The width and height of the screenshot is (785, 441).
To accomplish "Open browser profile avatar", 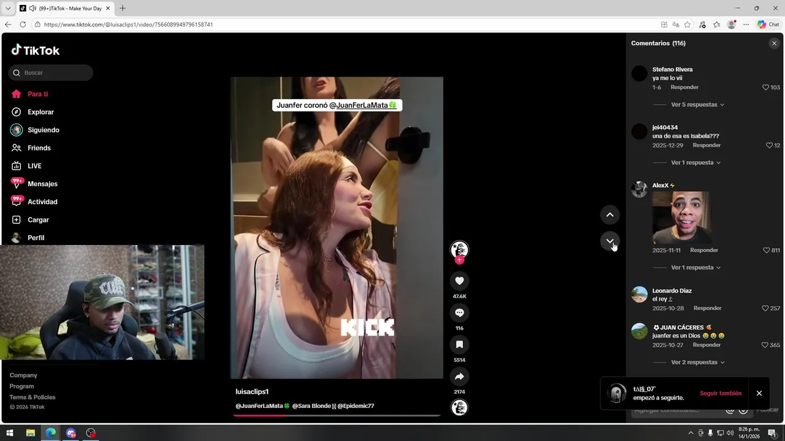I will [x=732, y=24].
